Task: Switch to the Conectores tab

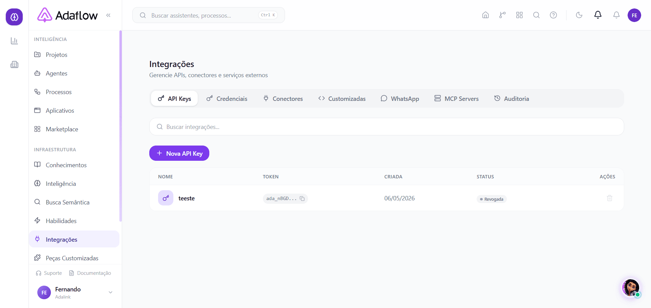Action: pos(283,98)
